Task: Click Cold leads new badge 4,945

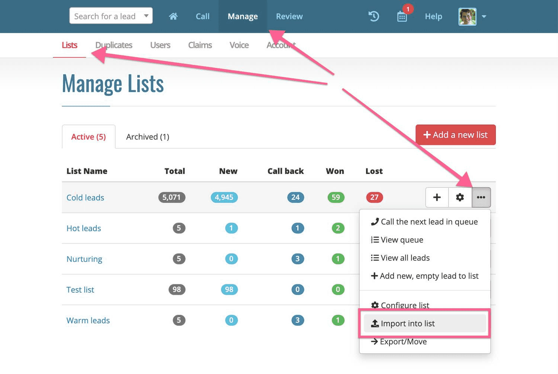Action: pyautogui.click(x=224, y=197)
